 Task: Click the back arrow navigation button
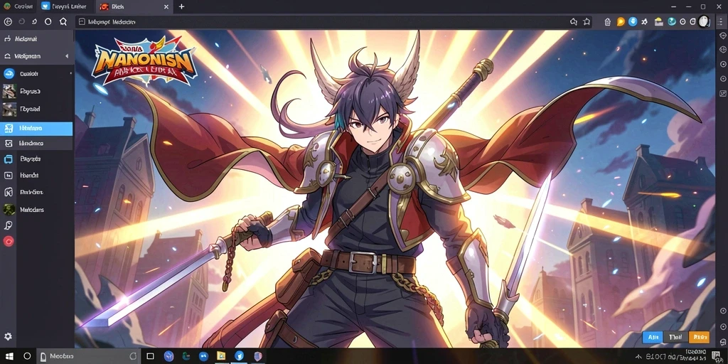tap(7, 22)
